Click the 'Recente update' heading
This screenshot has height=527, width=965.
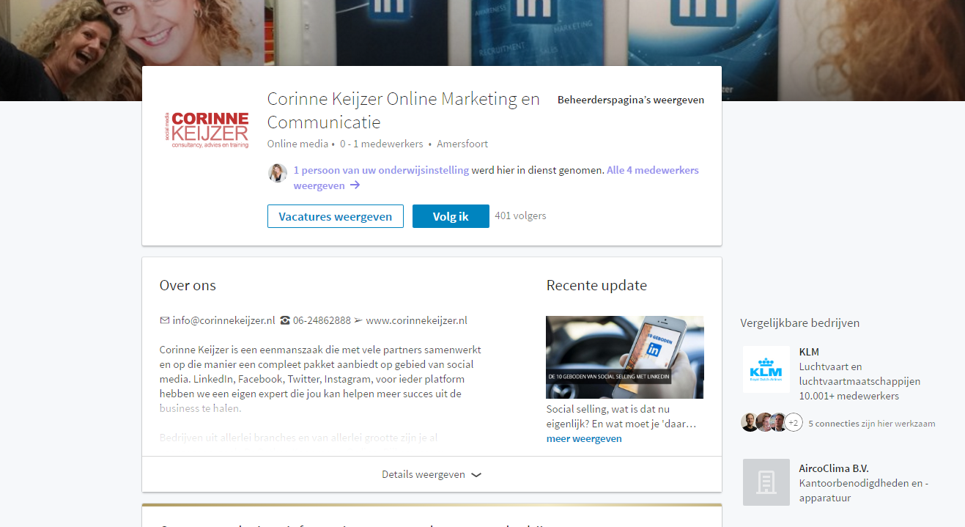click(x=596, y=285)
